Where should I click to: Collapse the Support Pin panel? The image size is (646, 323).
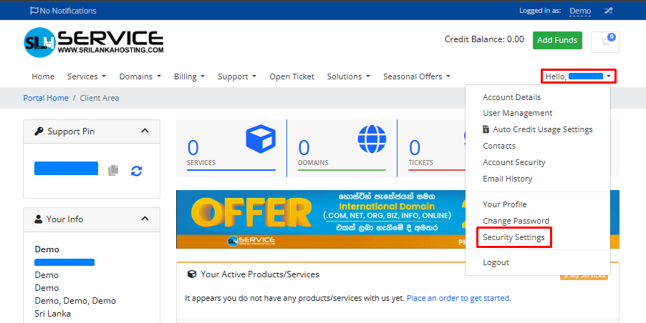[145, 131]
